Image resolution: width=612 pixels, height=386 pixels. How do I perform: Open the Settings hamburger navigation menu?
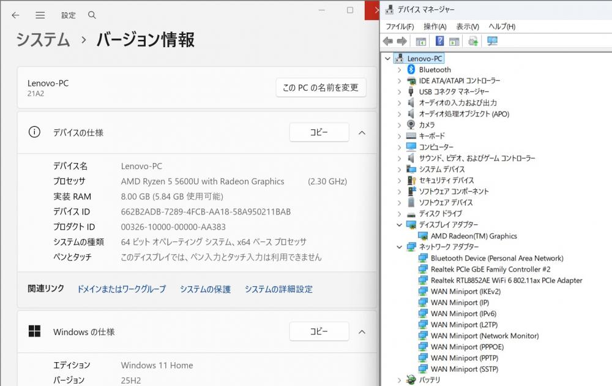pos(40,15)
